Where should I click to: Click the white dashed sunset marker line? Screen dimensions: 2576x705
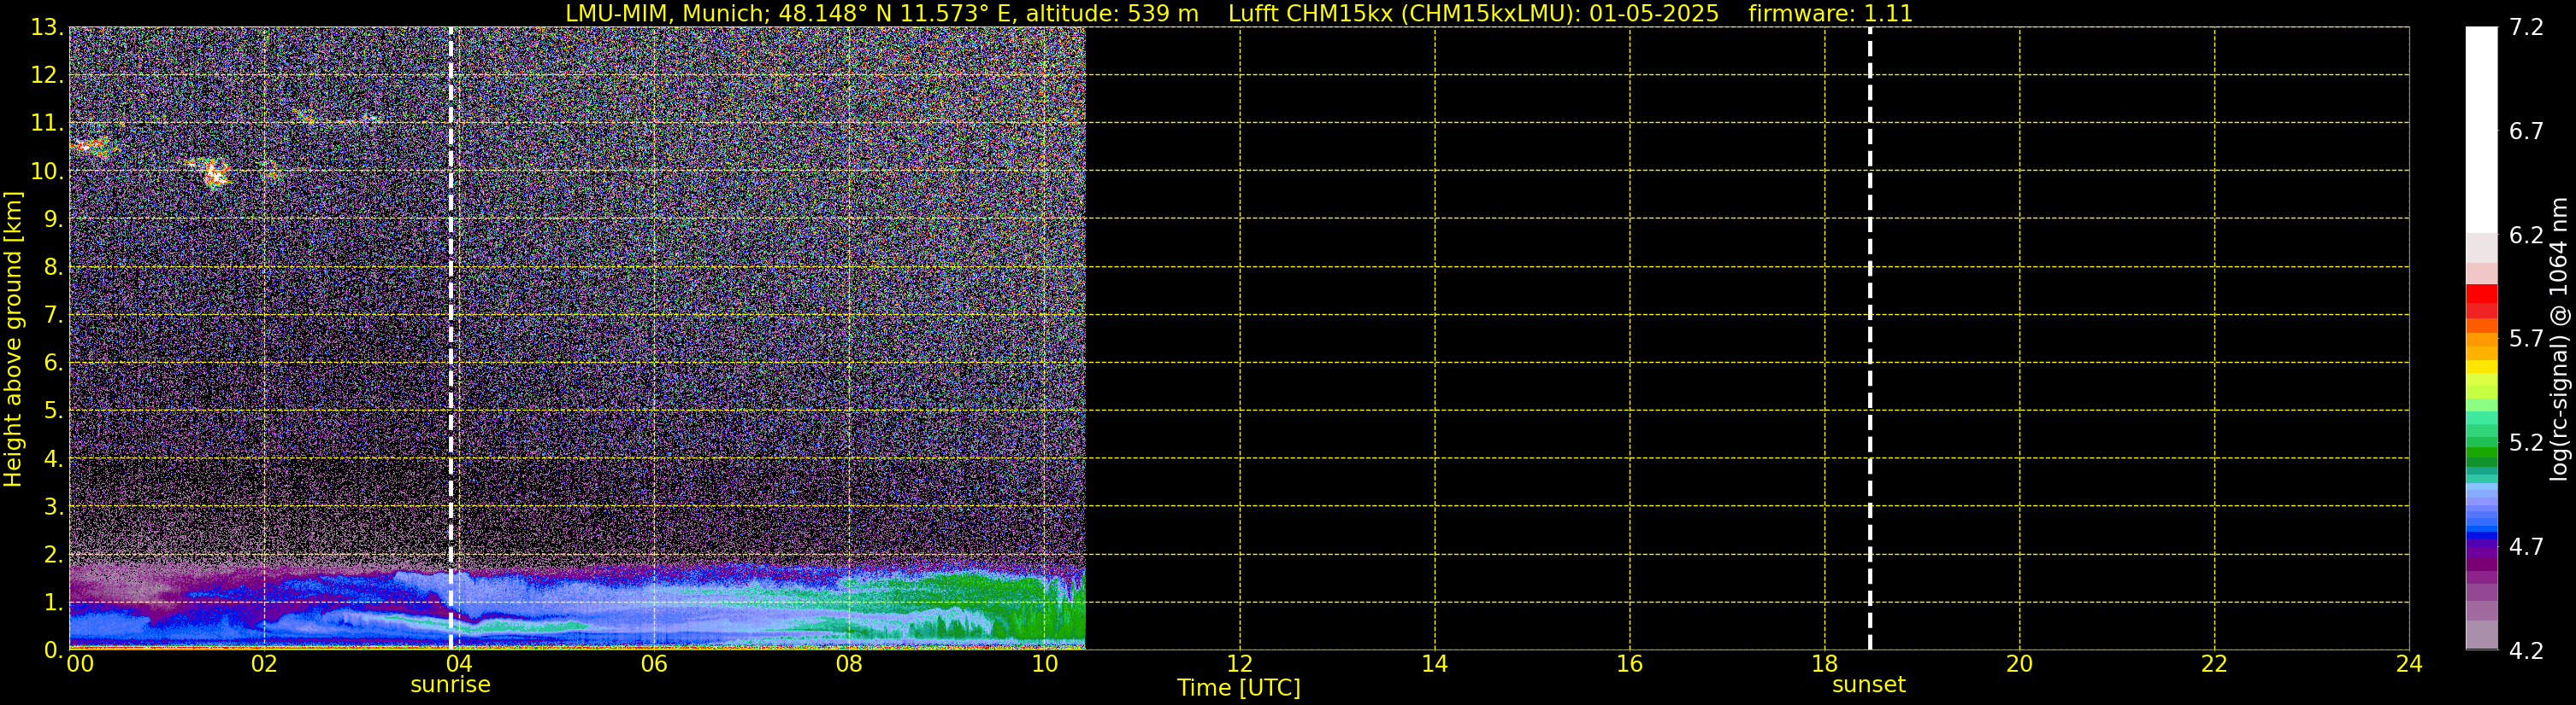(x=1869, y=339)
